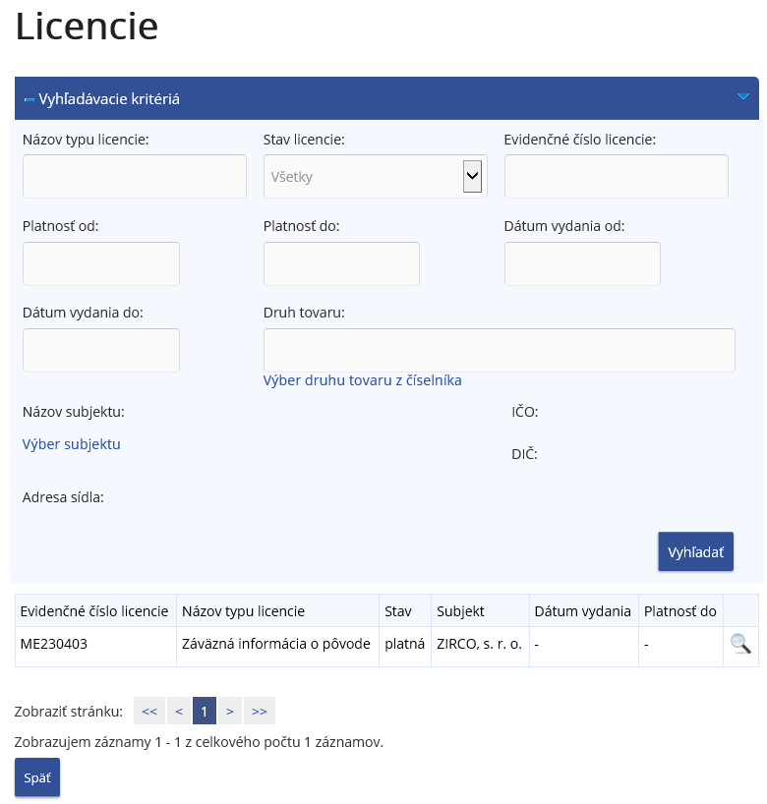Screen dimensions: 767x804
Task: Click the Späť back button
Action: [37, 777]
